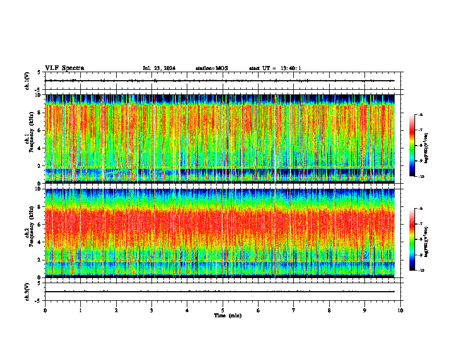Image resolution: width=451 pixels, height=348 pixels.
Task: Click time axis tick label "2"
Action: coord(116,310)
